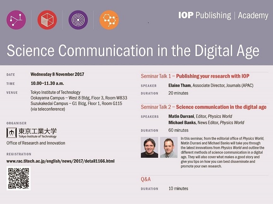273x204 pixels.
Task: Click the date Wednesday 8 November 2017
Action: [x=57, y=74]
